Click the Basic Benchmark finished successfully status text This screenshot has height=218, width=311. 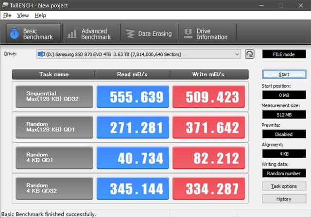pos(49,214)
